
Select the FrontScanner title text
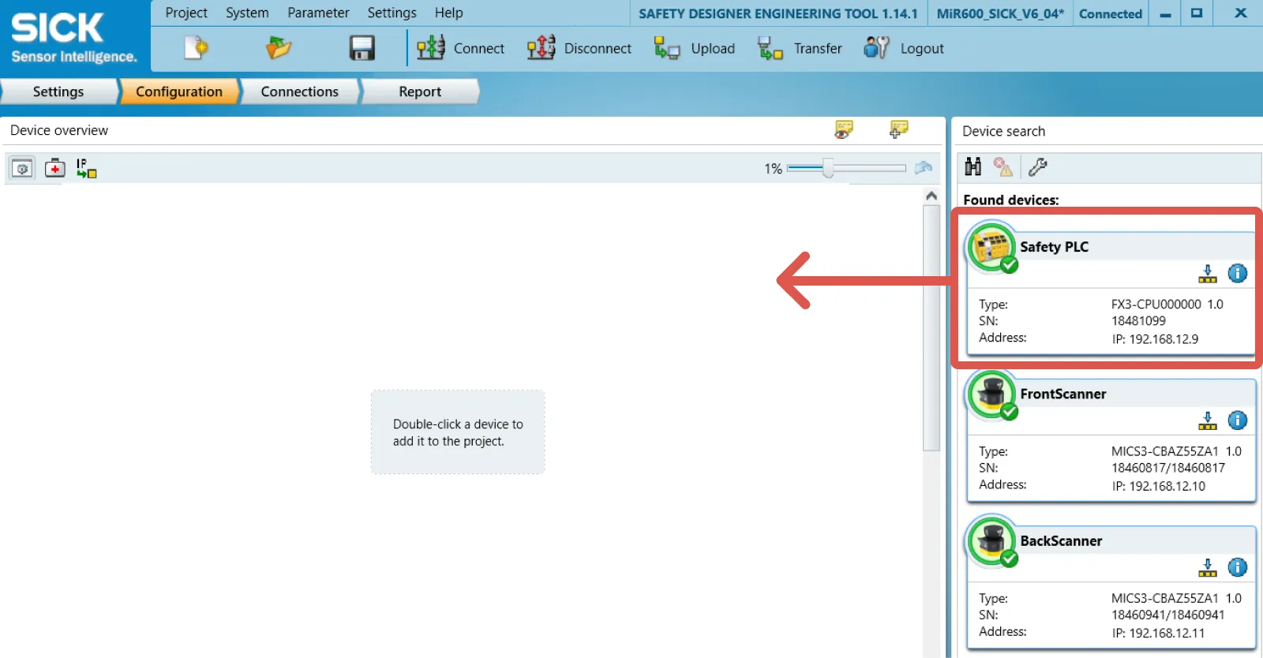[1063, 394]
